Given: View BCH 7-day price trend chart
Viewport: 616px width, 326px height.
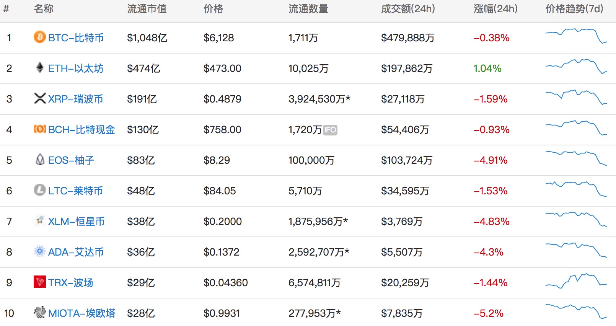Looking at the screenshot, I should (x=576, y=128).
